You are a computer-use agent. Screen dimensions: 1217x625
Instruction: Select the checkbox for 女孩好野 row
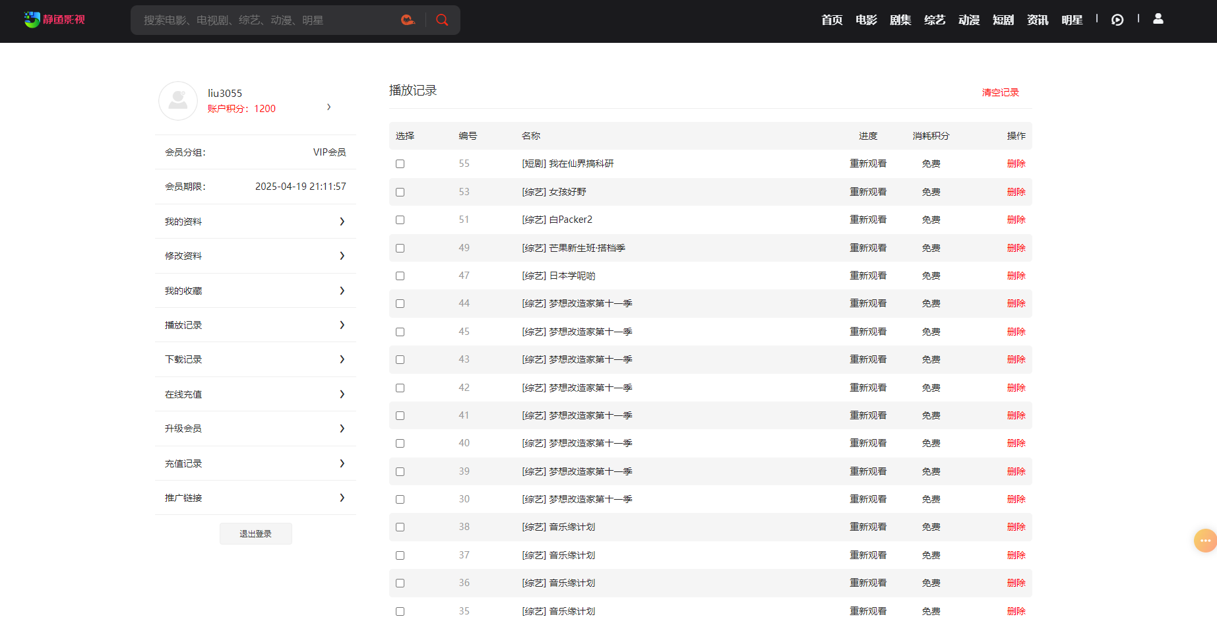click(x=400, y=193)
